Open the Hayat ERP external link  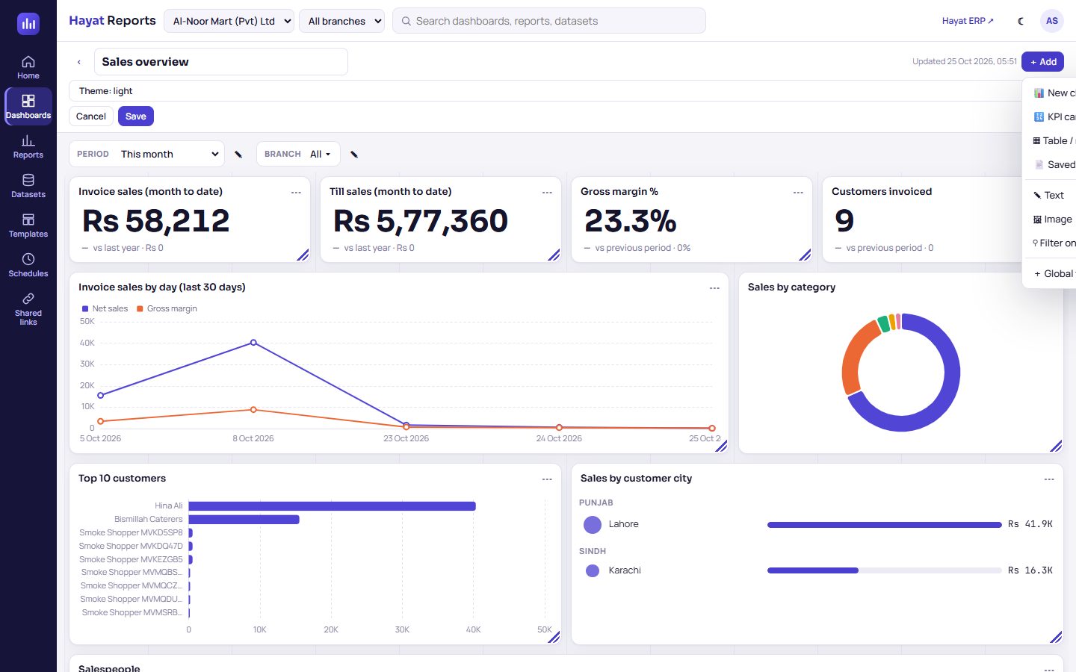tap(968, 21)
